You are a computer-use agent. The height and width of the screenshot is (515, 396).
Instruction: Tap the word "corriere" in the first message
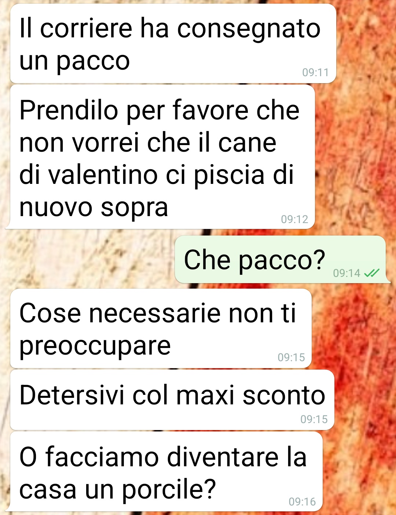(86, 29)
